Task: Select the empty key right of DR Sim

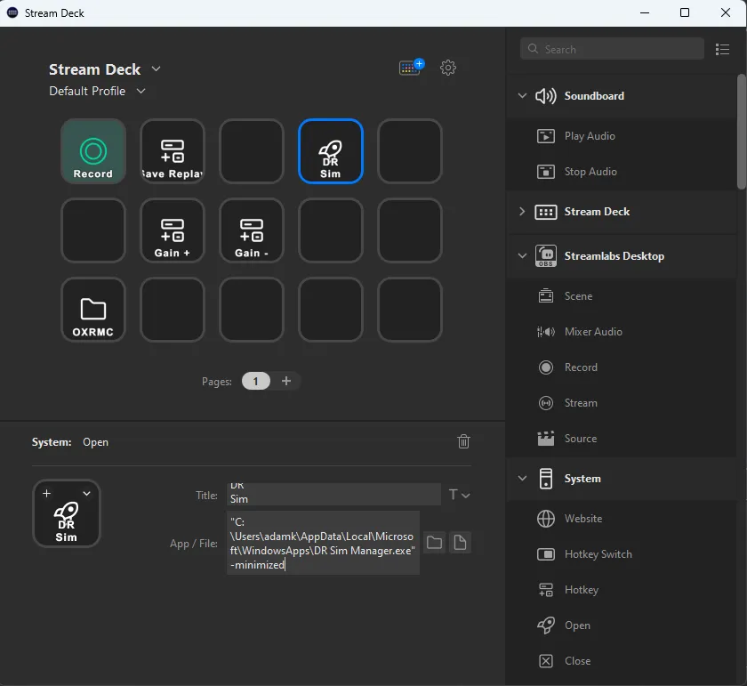Action: pos(410,151)
